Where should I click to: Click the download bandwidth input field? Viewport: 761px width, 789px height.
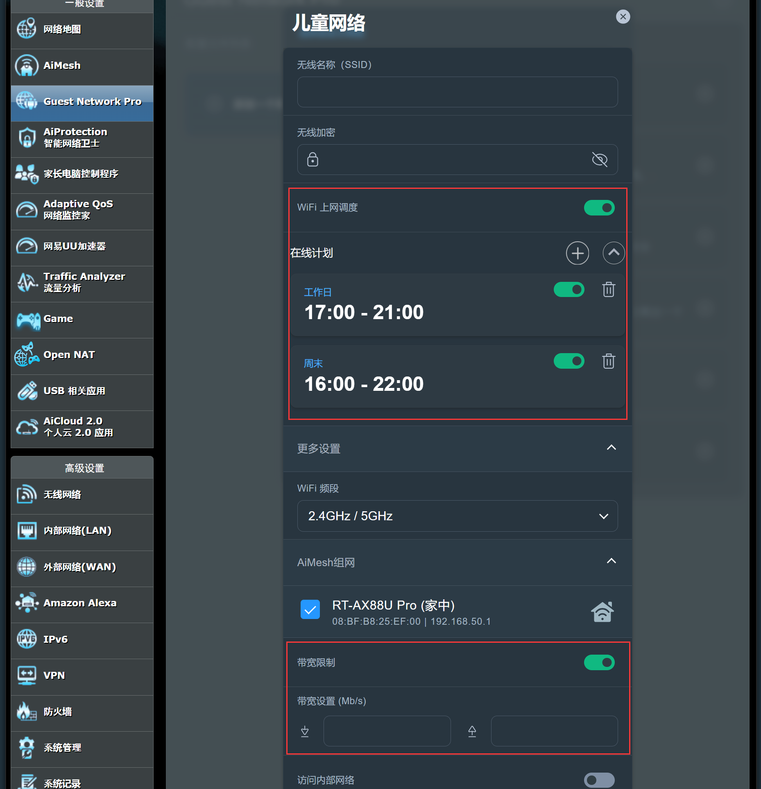[387, 731]
